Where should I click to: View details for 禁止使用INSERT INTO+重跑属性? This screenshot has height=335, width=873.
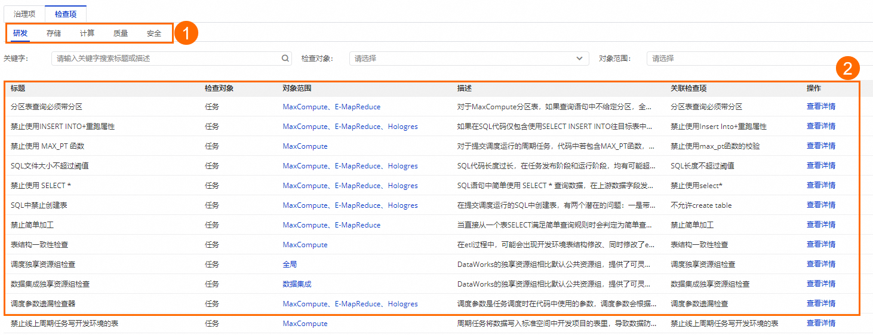click(x=821, y=126)
